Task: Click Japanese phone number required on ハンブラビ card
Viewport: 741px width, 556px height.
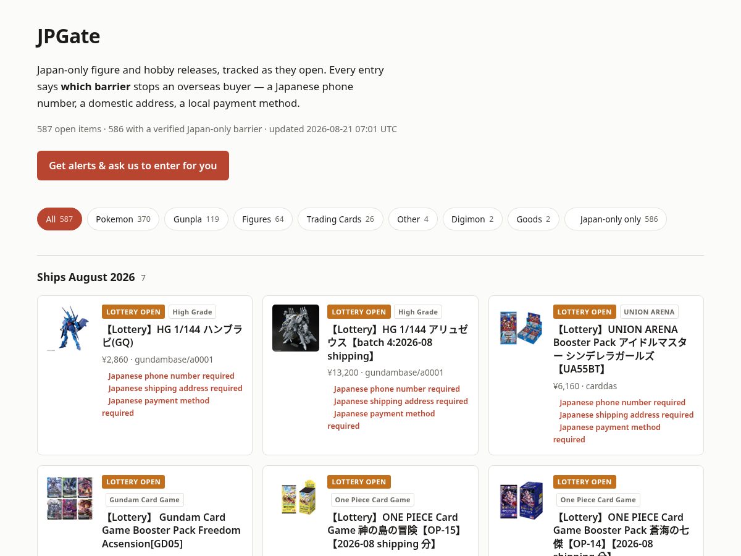Action: [x=171, y=376]
